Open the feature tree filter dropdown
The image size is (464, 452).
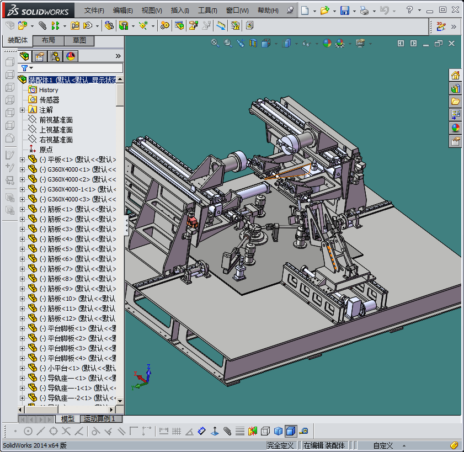point(27,68)
